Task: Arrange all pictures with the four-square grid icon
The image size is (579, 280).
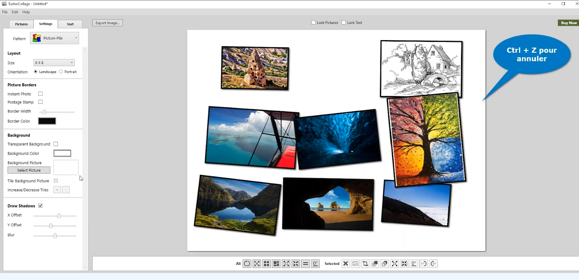Action: (266, 264)
